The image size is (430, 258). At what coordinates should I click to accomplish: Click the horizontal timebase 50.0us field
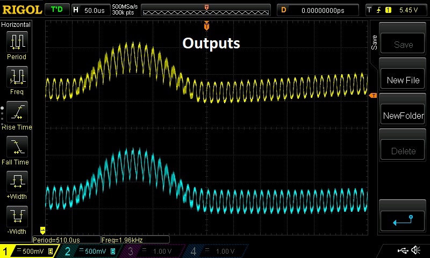click(x=91, y=10)
